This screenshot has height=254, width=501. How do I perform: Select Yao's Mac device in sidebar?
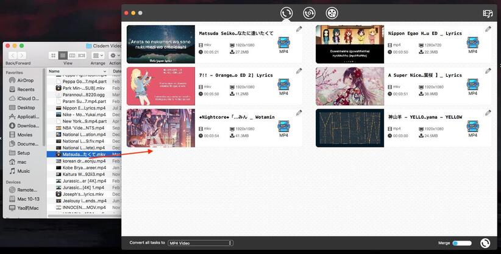[x=25, y=208]
